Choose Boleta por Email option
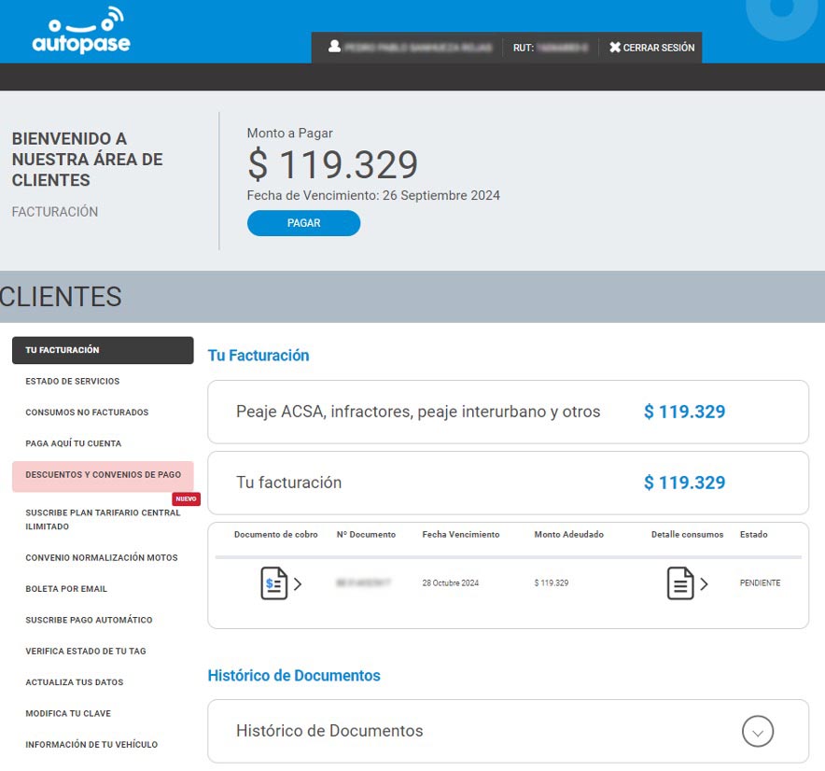 point(66,589)
